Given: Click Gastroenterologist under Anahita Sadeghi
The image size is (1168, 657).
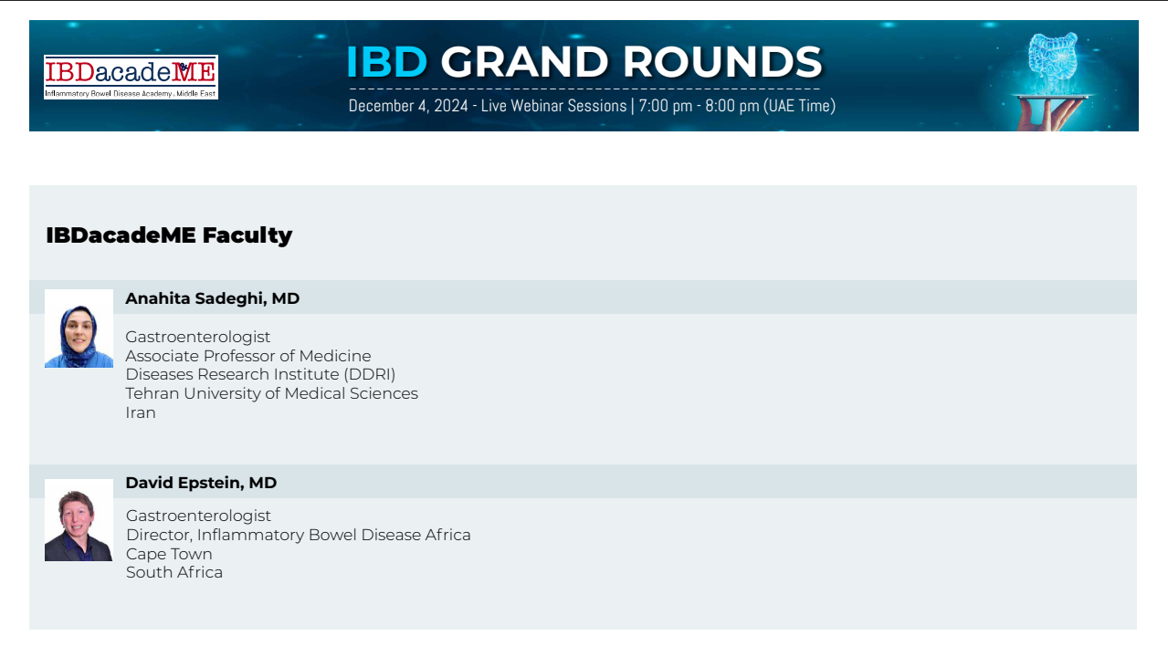Looking at the screenshot, I should coord(198,337).
